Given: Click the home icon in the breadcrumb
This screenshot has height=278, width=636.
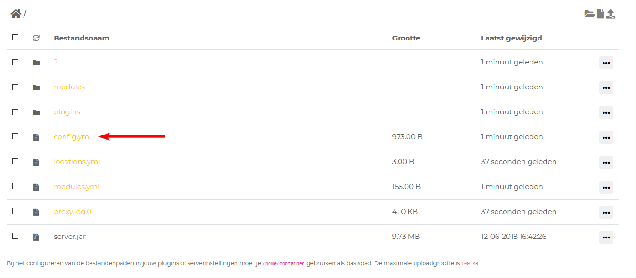Looking at the screenshot, I should pyautogui.click(x=16, y=14).
